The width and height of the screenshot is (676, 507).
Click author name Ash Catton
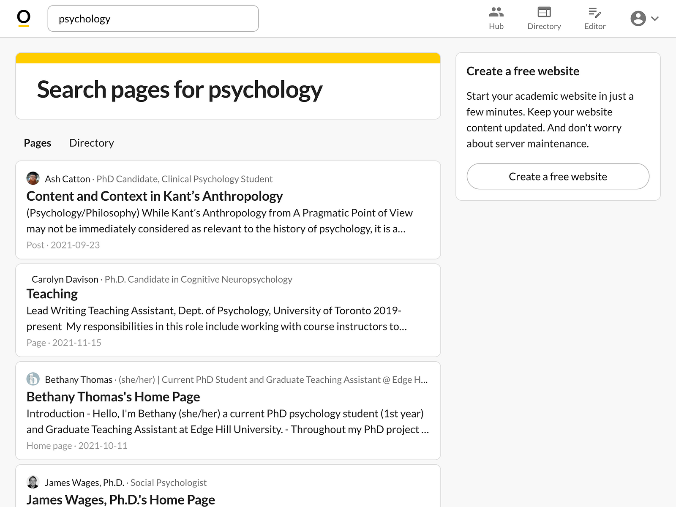(x=68, y=179)
